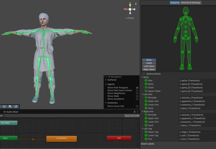Select the Body view button
Image resolution: width=216 pixels, height=149 pixels.
pyautogui.click(x=149, y=60)
